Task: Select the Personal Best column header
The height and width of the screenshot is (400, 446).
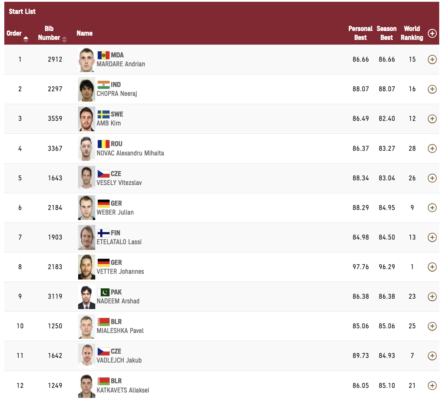Action: 360,33
